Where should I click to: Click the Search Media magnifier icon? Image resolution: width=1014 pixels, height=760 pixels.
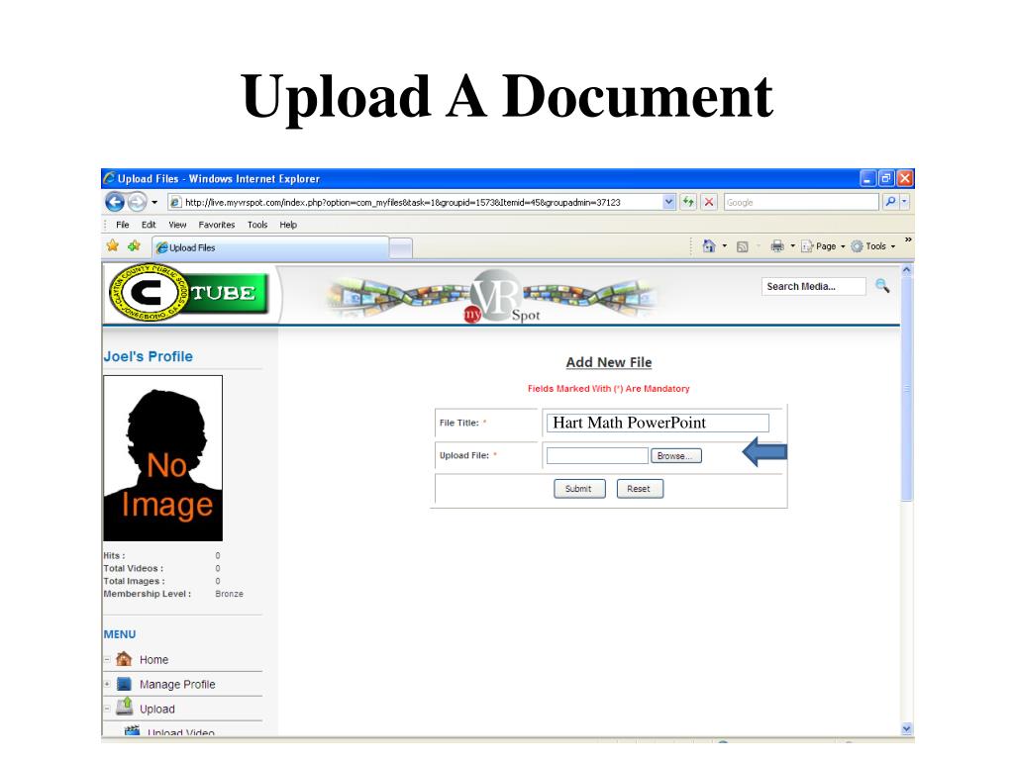(x=882, y=286)
